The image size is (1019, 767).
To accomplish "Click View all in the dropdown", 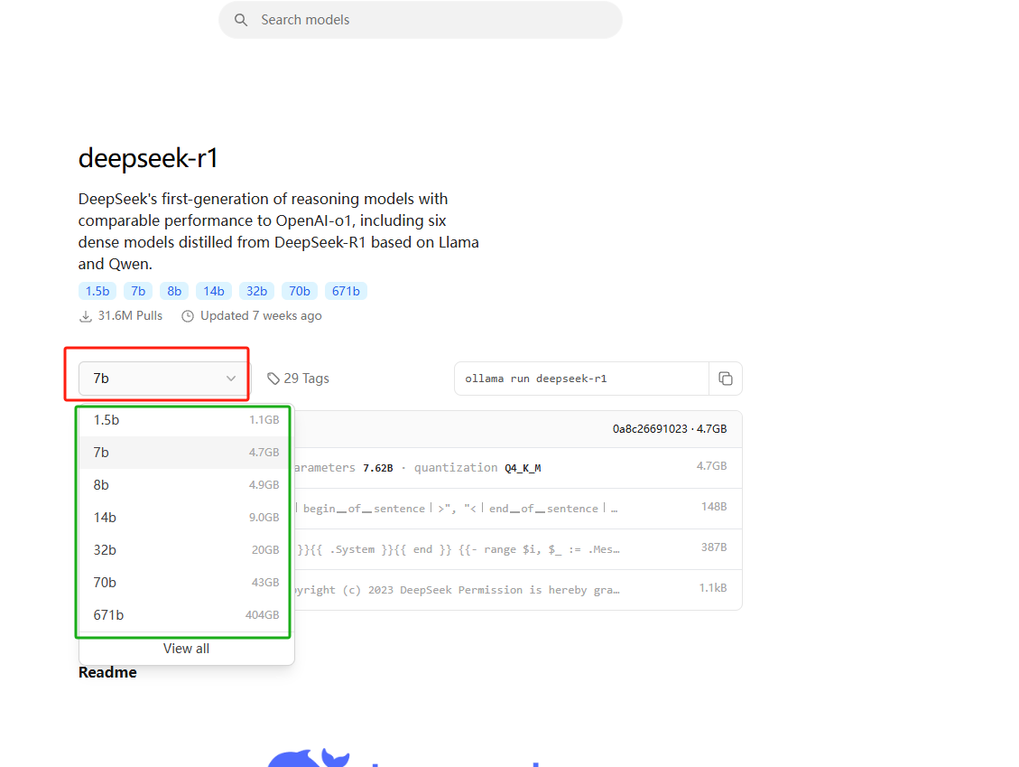I will [x=187, y=649].
